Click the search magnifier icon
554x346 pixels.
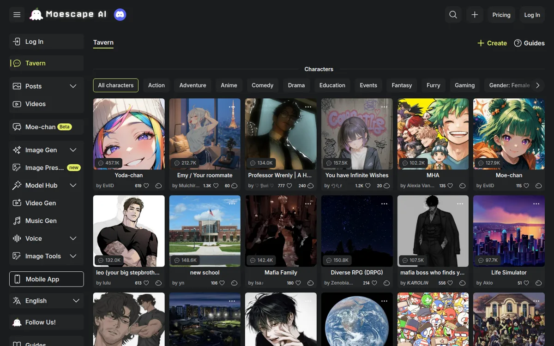(x=453, y=15)
